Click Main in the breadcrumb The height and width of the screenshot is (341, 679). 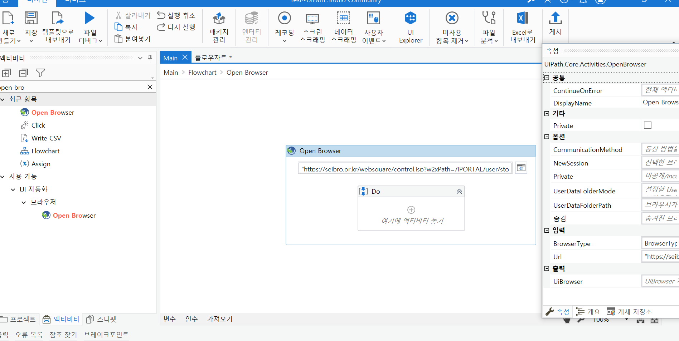tap(171, 73)
